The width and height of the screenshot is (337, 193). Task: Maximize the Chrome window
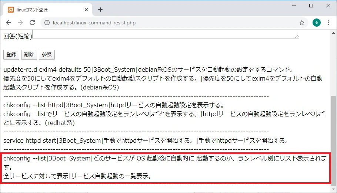click(311, 6)
